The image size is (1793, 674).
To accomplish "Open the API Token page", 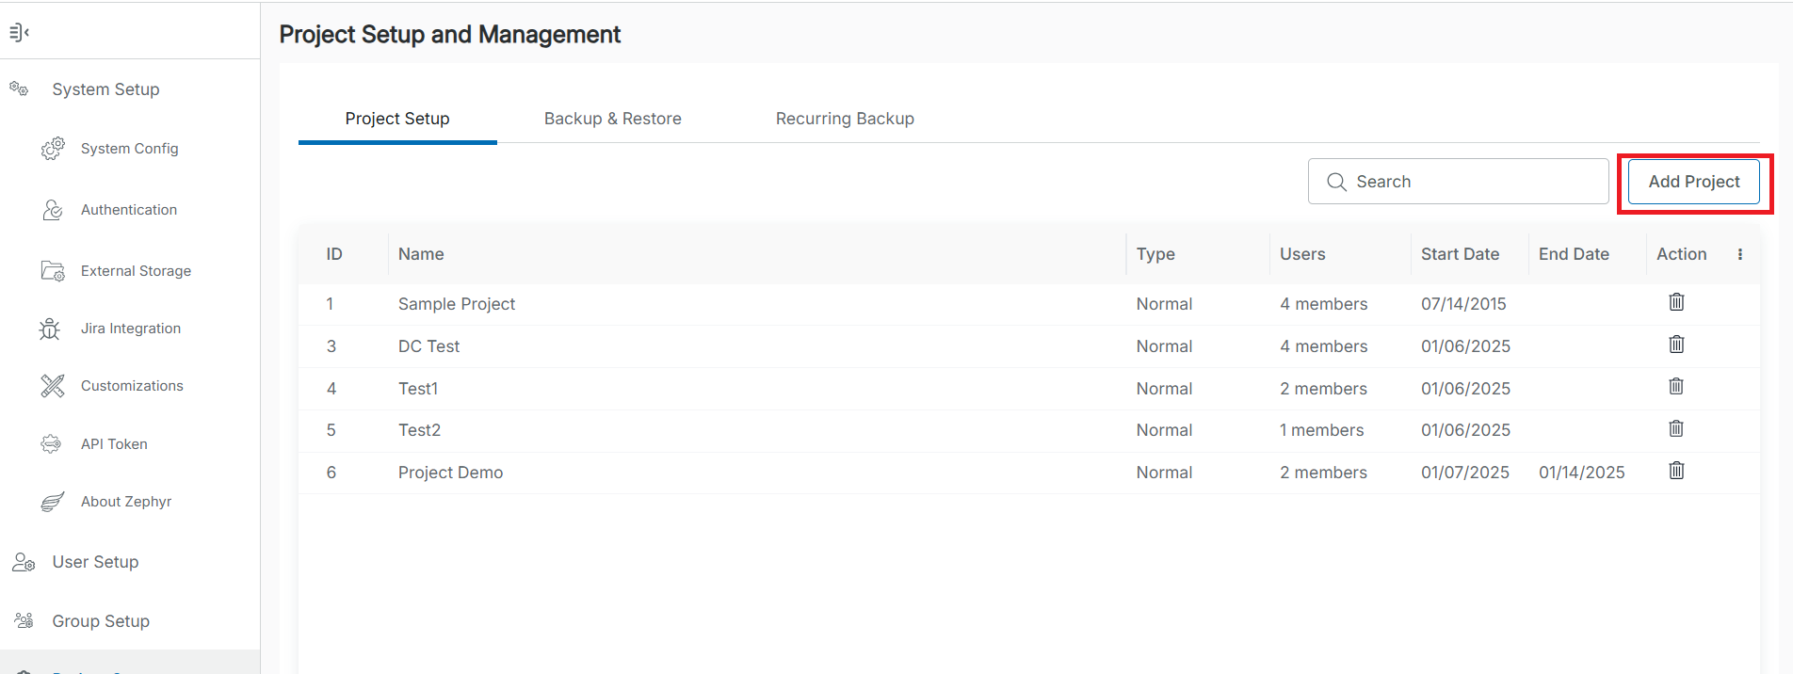I will pos(114,444).
